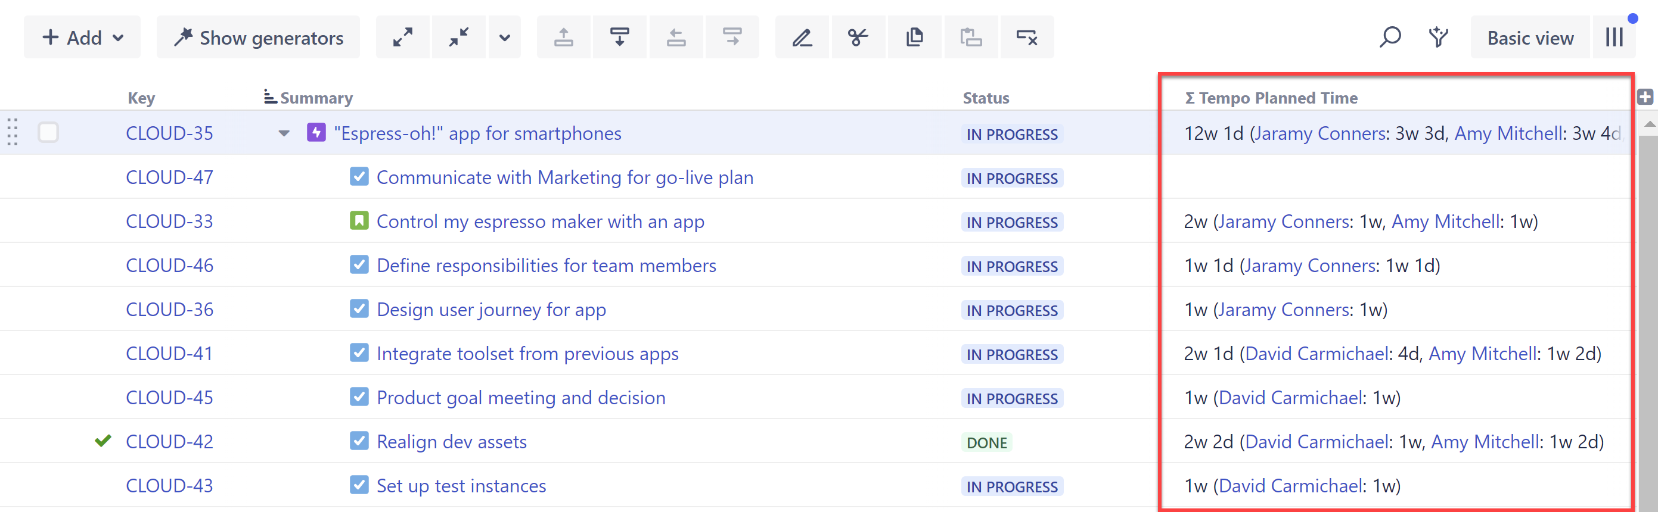
Task: Toggle the column layout bars icon
Action: click(x=1614, y=38)
